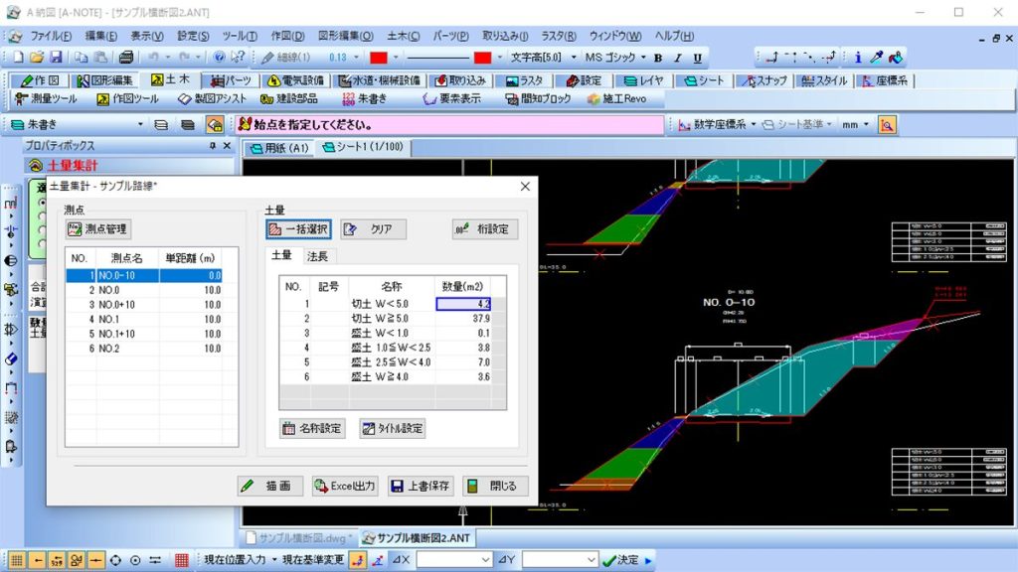Open the 土木(C) menu
1018x572 pixels.
(x=401, y=36)
